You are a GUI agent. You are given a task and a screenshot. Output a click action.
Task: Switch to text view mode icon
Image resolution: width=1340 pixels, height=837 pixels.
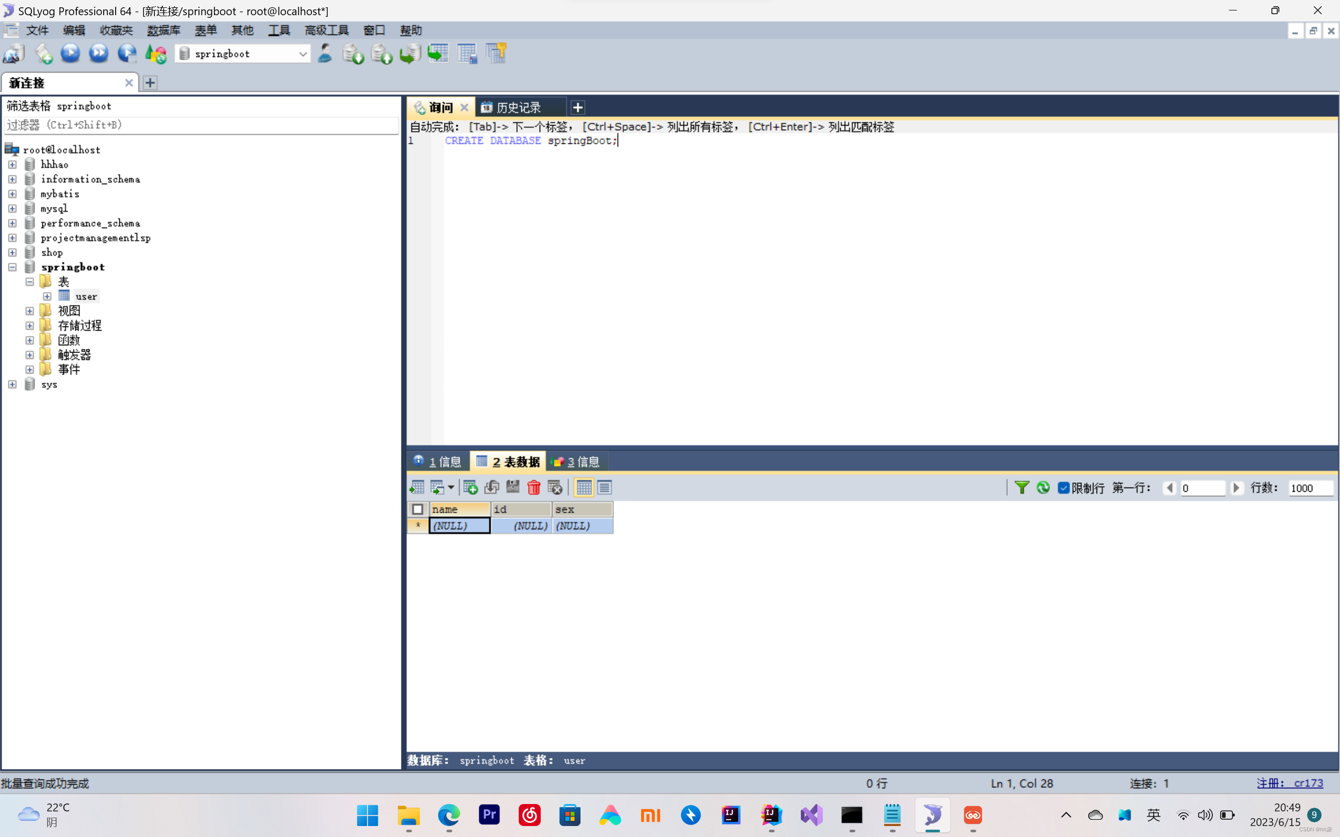pos(604,488)
